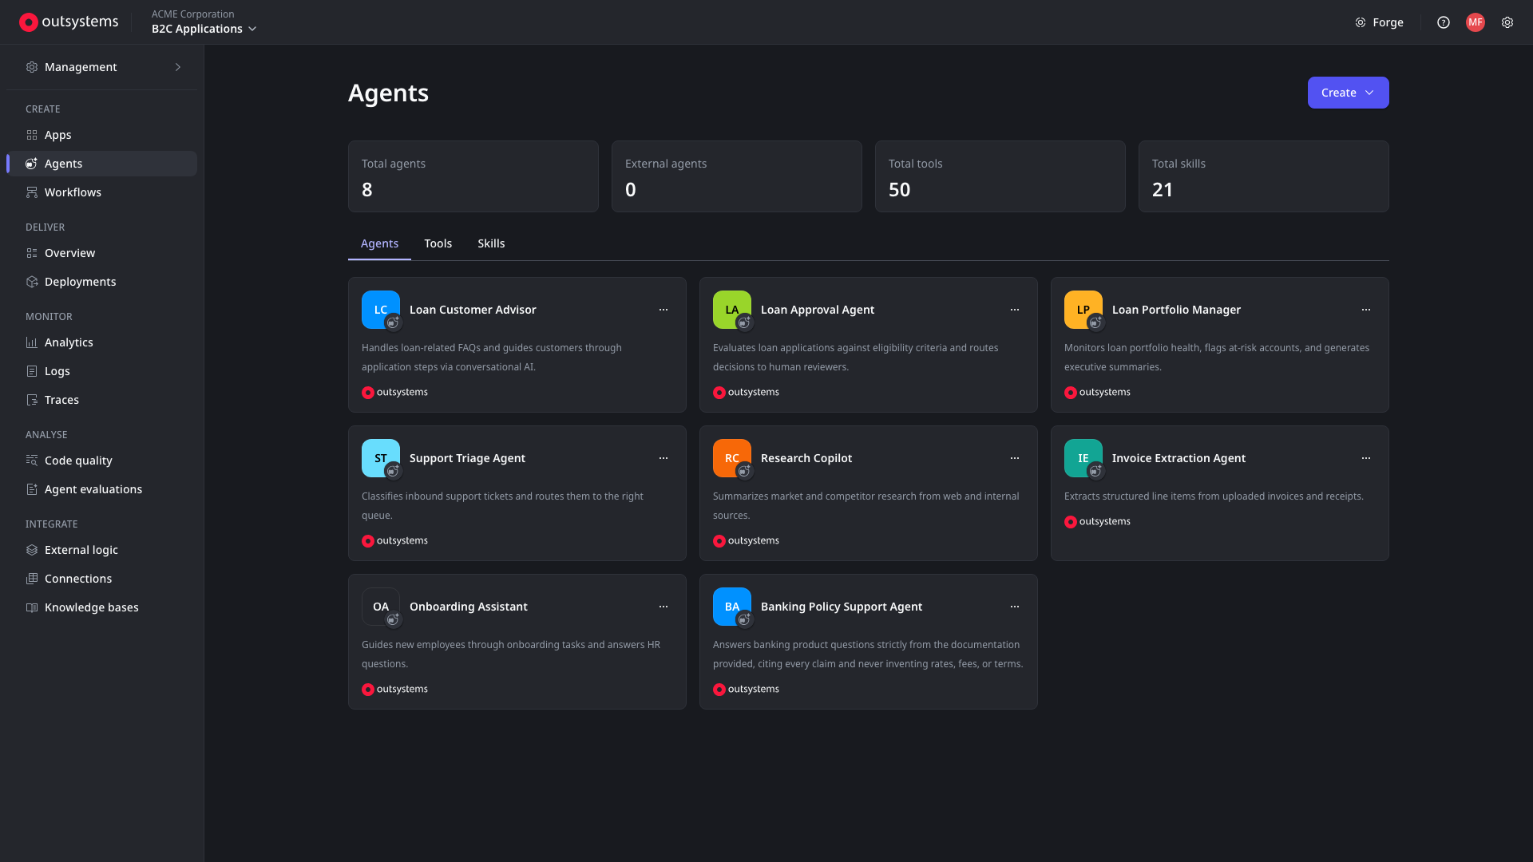The width and height of the screenshot is (1533, 862).
Task: Open Connections in the sidebar
Action: click(102, 579)
